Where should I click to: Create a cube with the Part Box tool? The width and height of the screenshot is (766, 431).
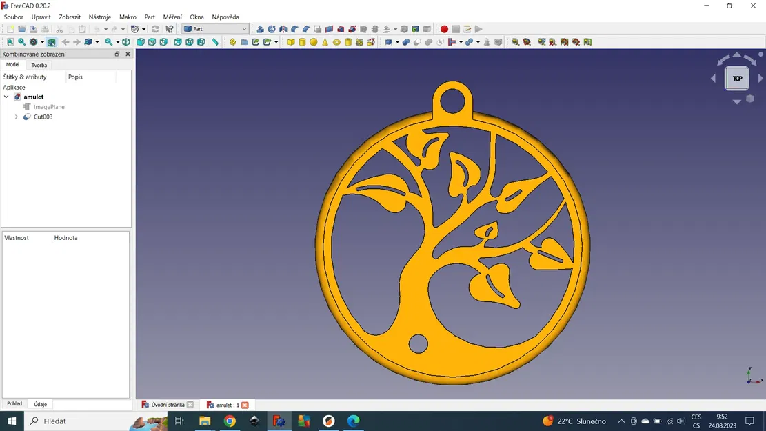coord(291,42)
